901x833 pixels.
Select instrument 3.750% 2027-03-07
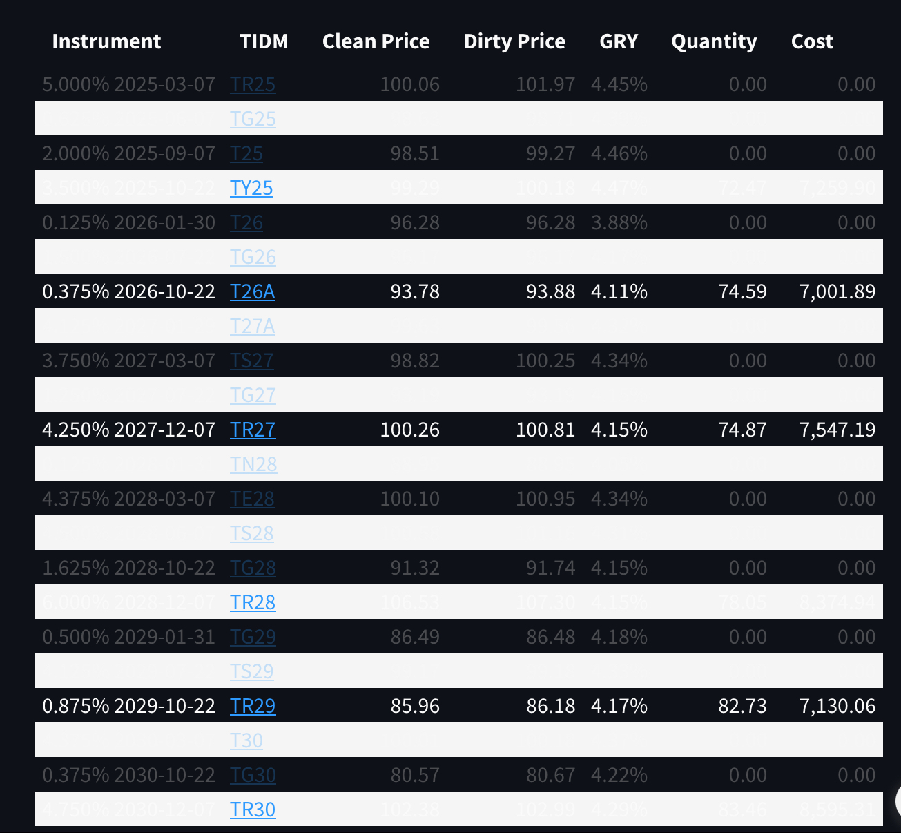click(129, 361)
